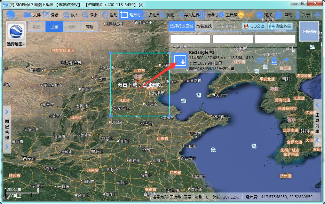This screenshot has width=325, height=204.
Task: Click the 青岛市 city label on map
Action: tap(196, 134)
